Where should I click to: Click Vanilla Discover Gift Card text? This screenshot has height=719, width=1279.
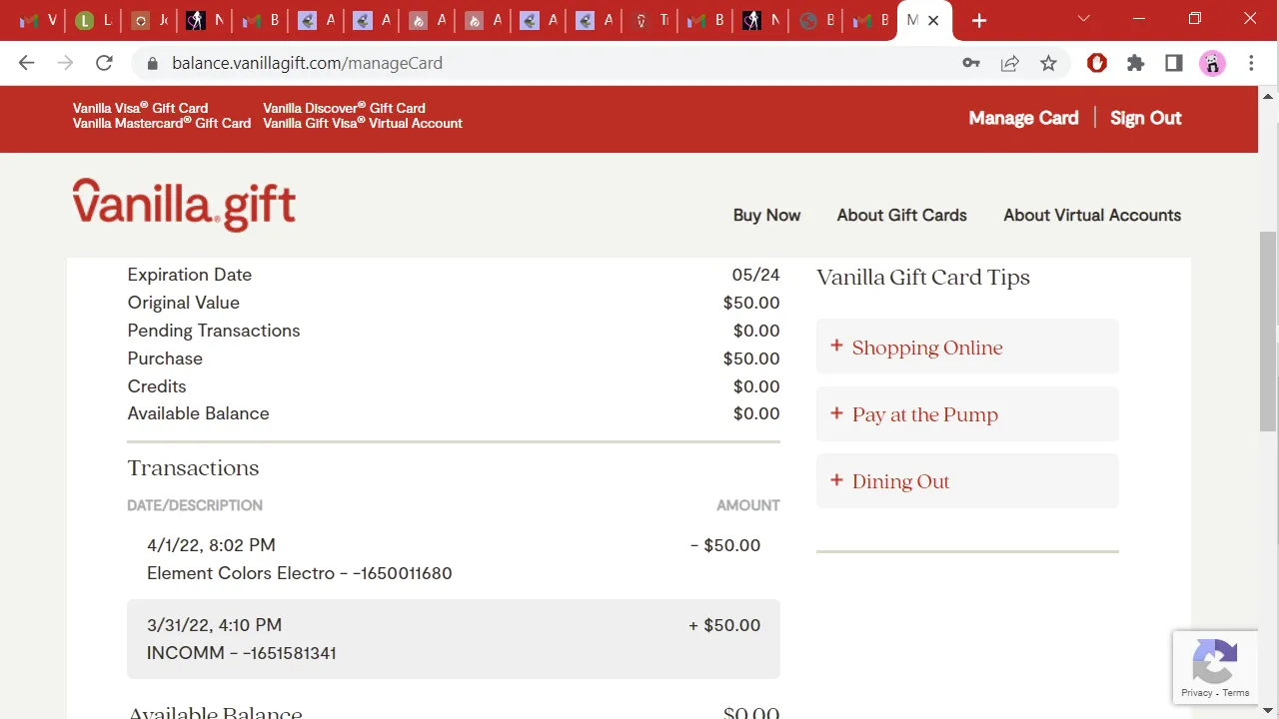pos(344,108)
